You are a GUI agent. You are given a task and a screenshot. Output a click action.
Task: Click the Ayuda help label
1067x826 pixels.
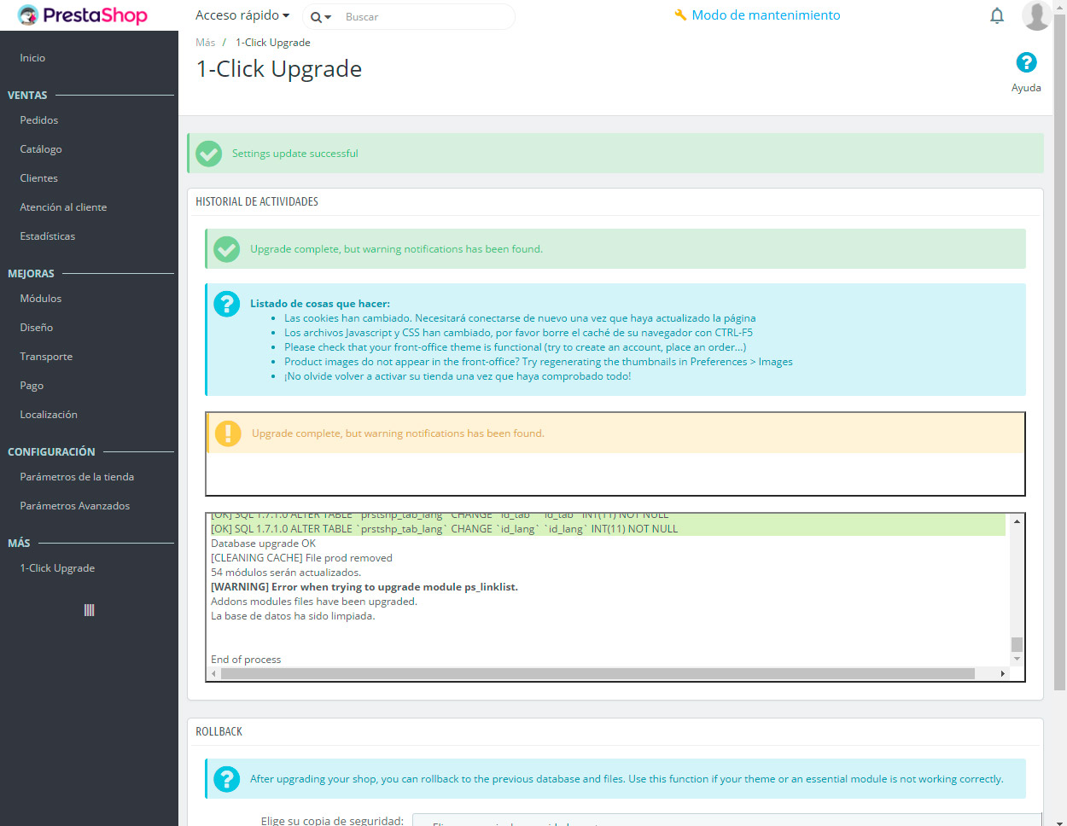1026,88
